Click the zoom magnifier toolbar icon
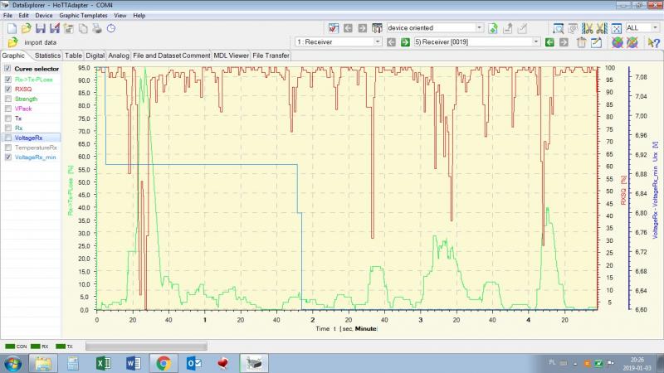 tap(558, 28)
